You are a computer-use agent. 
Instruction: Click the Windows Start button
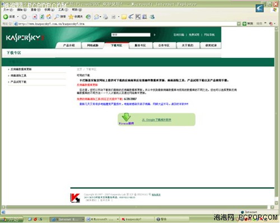coord(12,220)
